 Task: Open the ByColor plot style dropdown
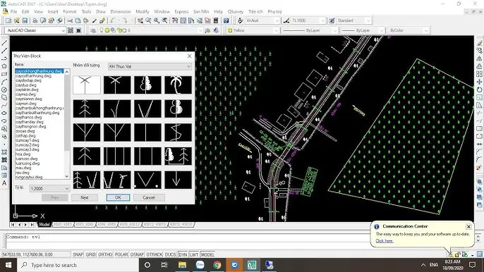click(408, 30)
